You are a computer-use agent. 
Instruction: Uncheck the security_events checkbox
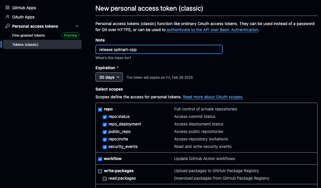tap(105, 147)
